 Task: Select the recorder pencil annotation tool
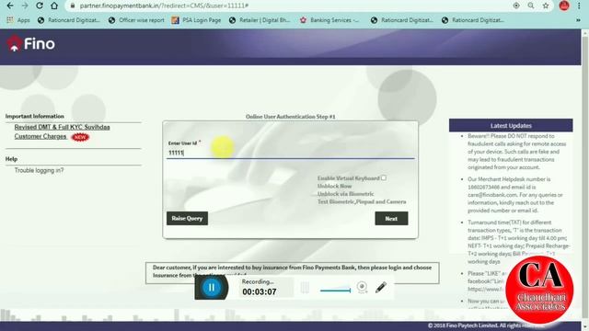pos(380,288)
